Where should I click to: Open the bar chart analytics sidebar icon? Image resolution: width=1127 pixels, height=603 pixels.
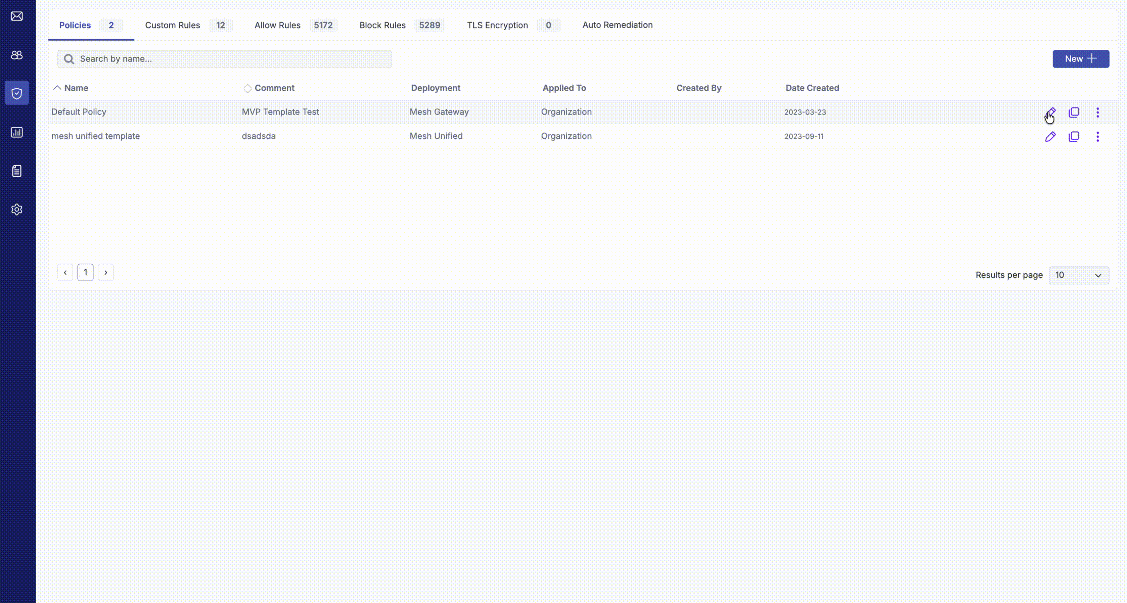[x=17, y=132]
